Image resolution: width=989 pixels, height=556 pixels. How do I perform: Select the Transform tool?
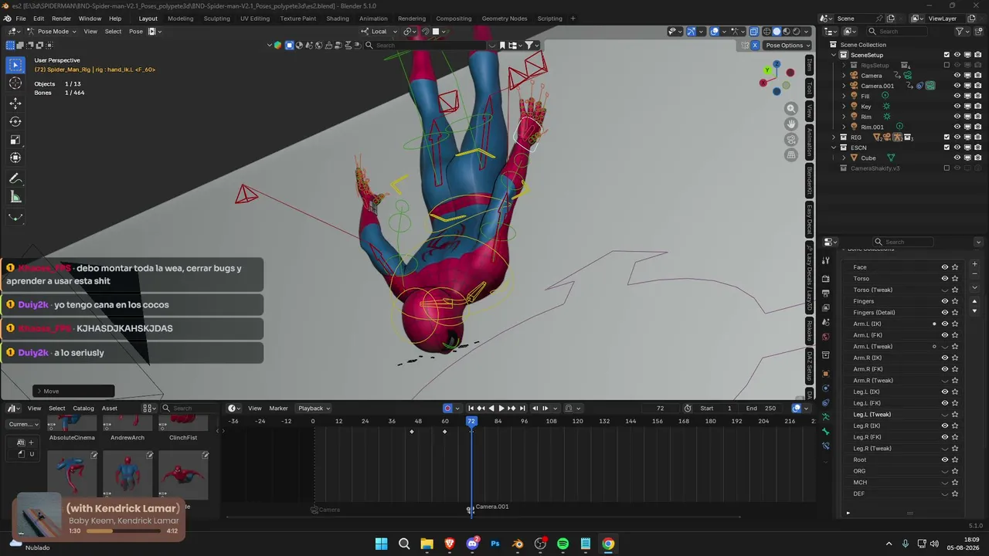(15, 158)
